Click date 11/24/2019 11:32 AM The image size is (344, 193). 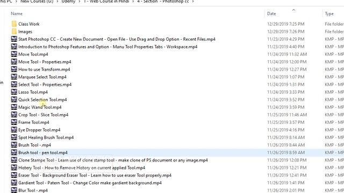pos(287,54)
